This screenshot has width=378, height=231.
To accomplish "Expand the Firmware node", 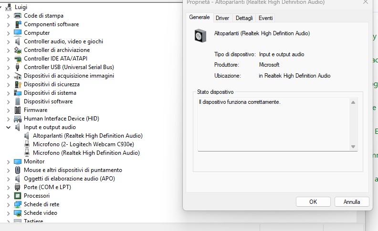I will coord(9,110).
